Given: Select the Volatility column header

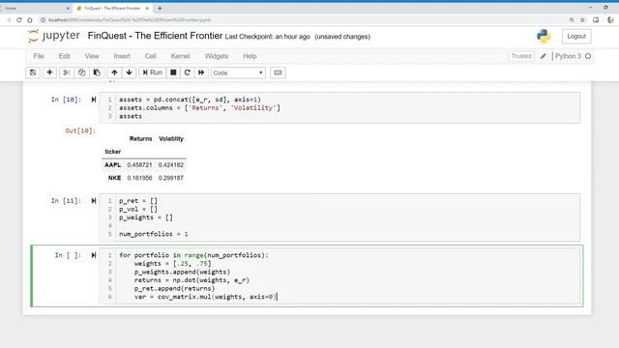Looking at the screenshot, I should pyautogui.click(x=171, y=139).
